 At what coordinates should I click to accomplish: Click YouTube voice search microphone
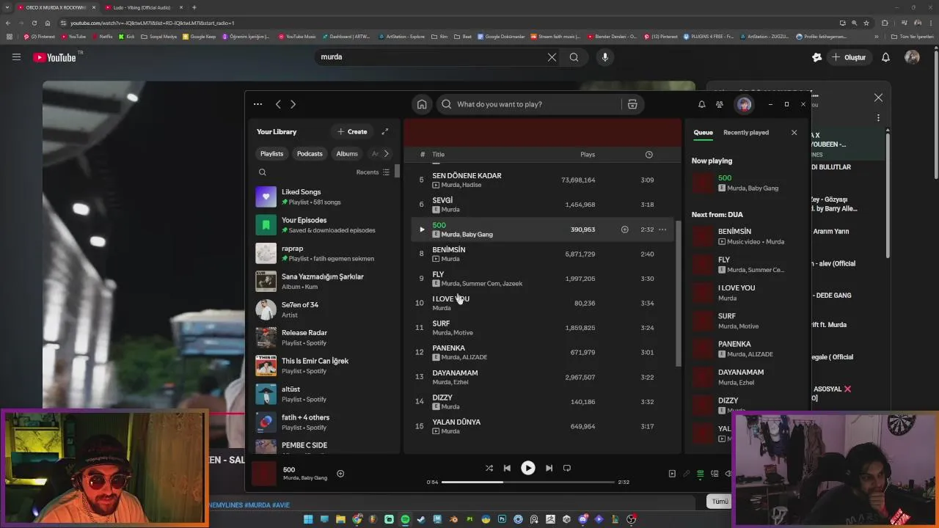[604, 57]
